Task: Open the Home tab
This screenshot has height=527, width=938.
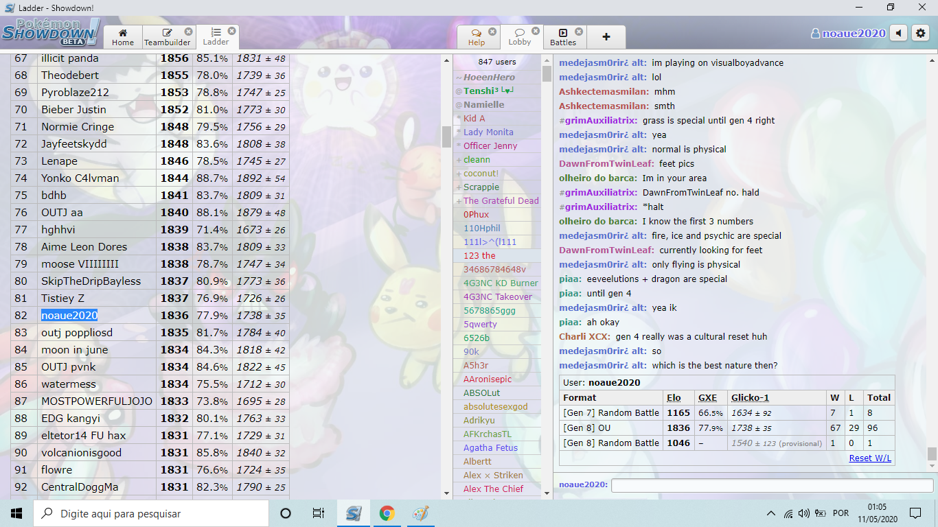Action: point(123,37)
